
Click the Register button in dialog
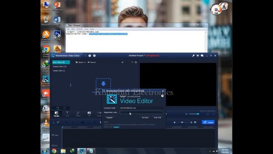110,118
